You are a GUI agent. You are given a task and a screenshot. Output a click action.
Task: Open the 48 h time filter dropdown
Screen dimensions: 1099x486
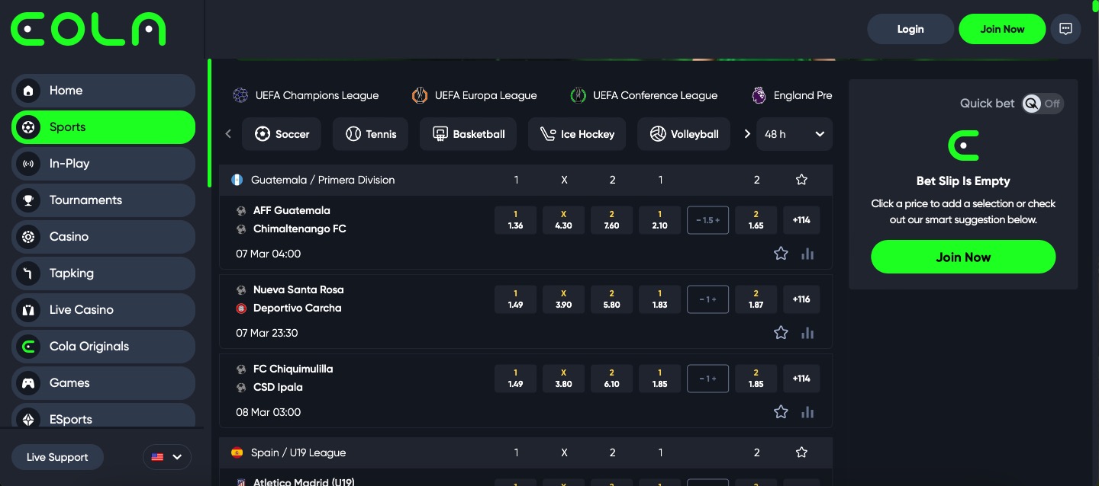[x=794, y=134]
